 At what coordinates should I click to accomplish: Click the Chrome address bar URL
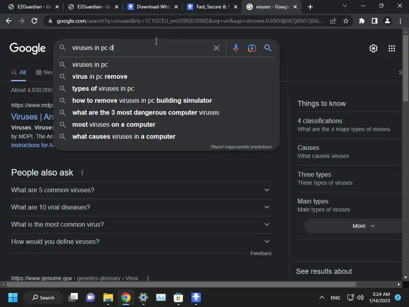coord(189,21)
